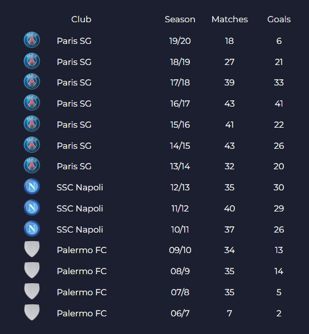
Task: Click SSC Napoli crest in 11/12 row
Action: coord(32,207)
